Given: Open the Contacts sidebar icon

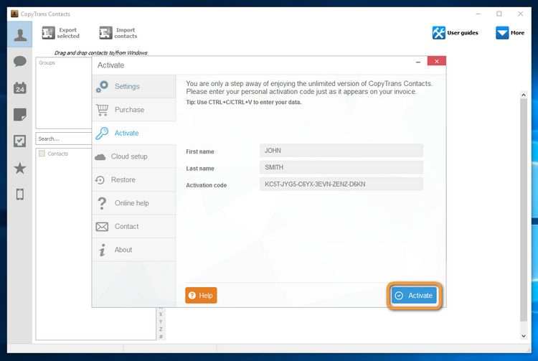Looking at the screenshot, I should [20, 34].
